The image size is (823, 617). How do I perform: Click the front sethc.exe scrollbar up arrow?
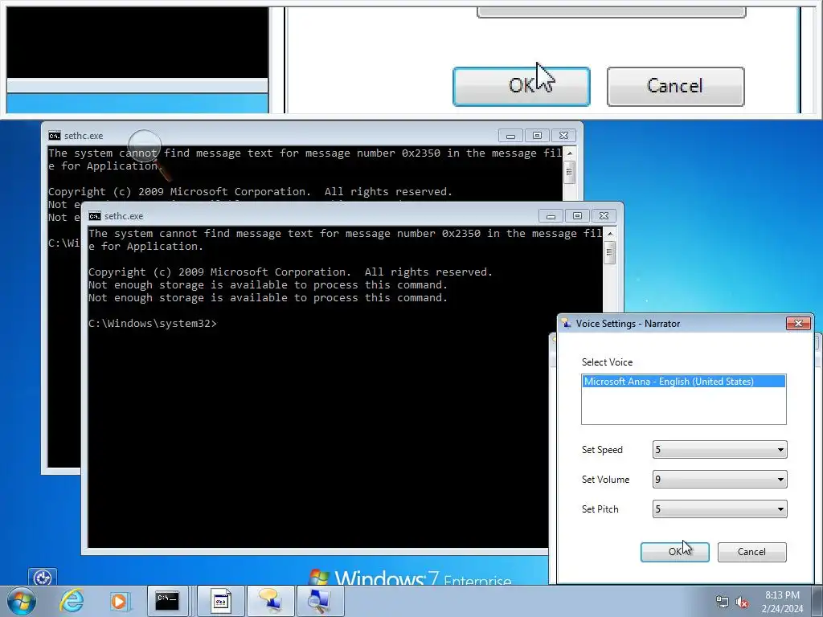click(x=609, y=233)
